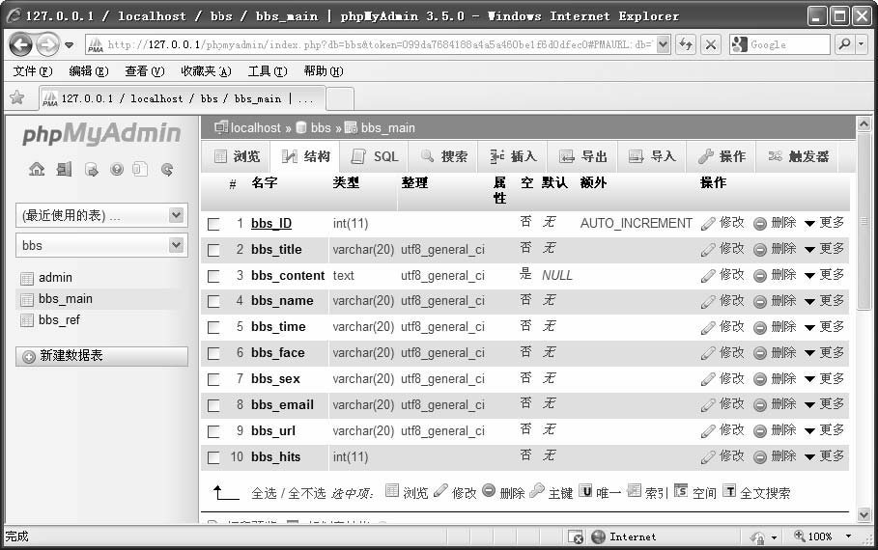Click the primary key icon in footer actions
This screenshot has height=550, width=878.
click(536, 491)
